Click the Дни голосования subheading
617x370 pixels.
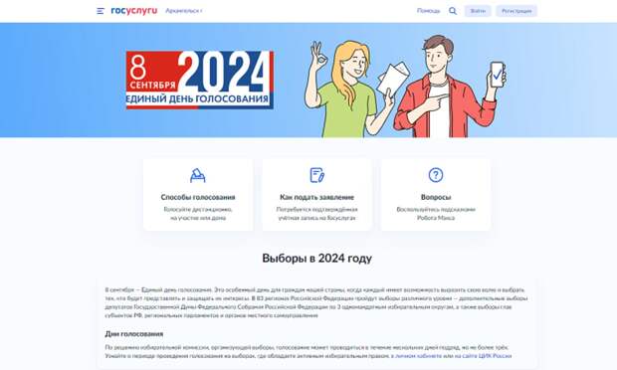pyautogui.click(x=133, y=334)
